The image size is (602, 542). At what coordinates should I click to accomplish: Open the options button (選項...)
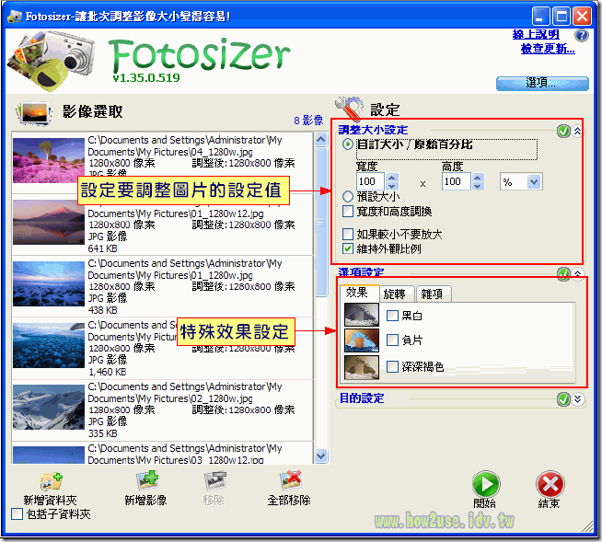coord(542,84)
